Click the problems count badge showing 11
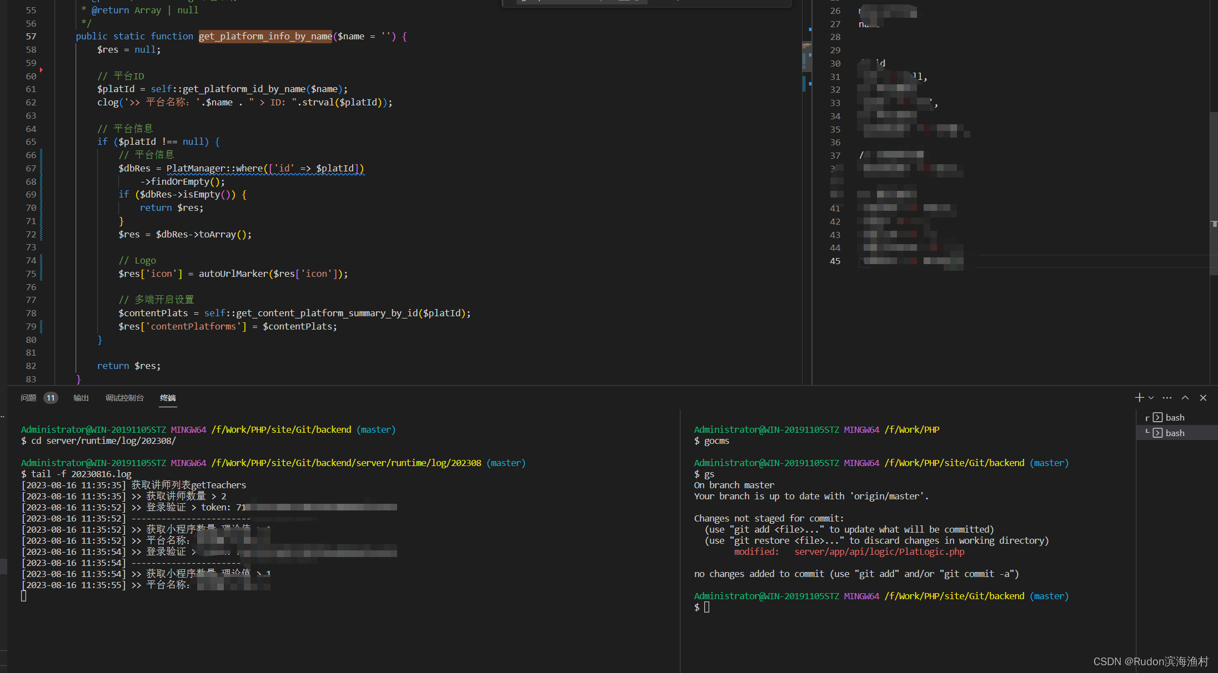The image size is (1218, 673). 51,398
